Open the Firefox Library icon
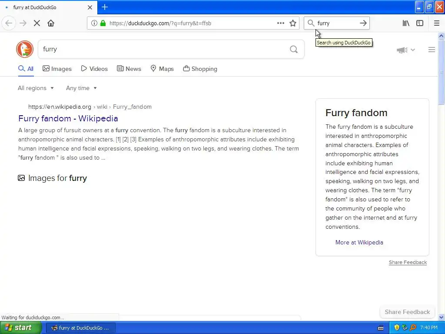This screenshot has width=445, height=334. tap(406, 23)
